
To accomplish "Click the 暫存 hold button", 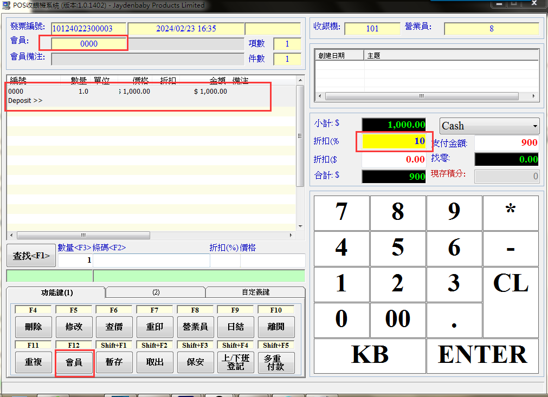I will [x=114, y=362].
